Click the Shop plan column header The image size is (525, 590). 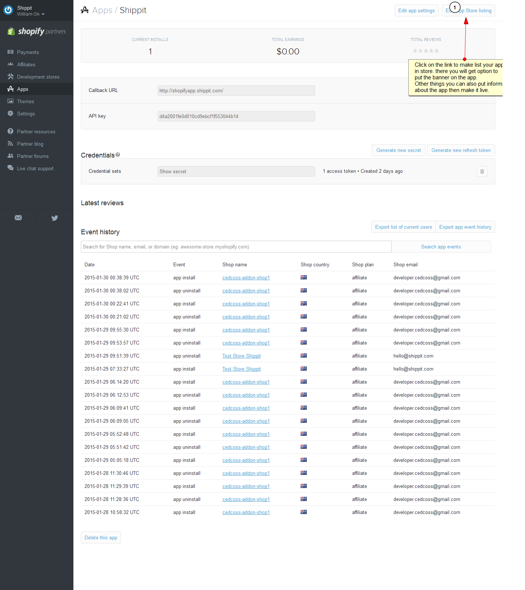point(363,264)
